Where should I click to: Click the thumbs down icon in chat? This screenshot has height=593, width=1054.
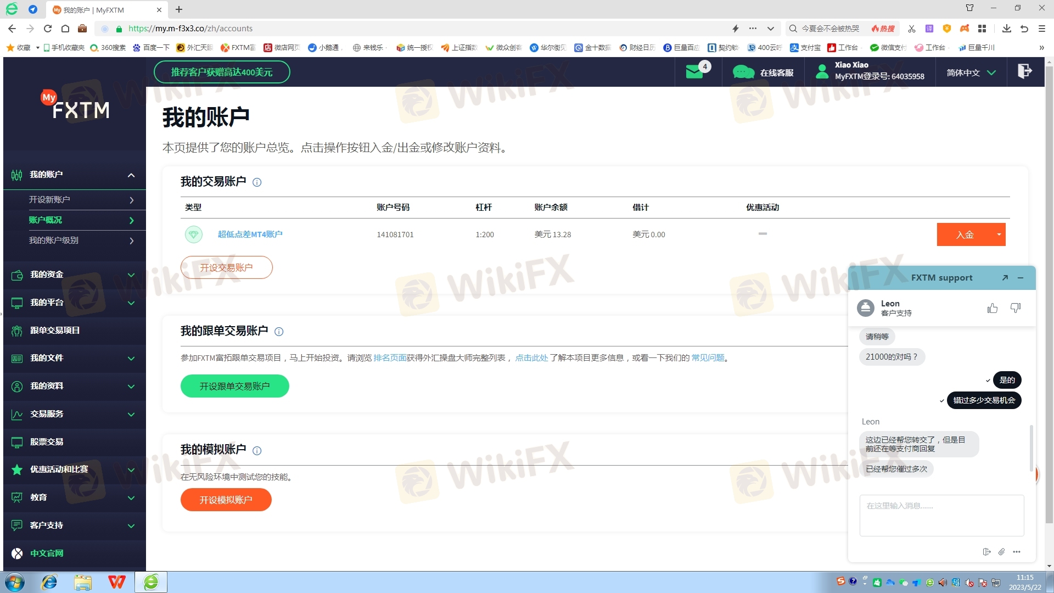[x=1016, y=308]
